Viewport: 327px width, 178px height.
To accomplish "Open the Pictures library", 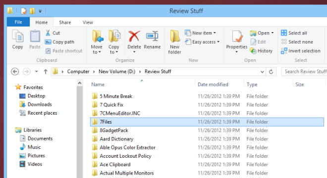I will [32, 156].
